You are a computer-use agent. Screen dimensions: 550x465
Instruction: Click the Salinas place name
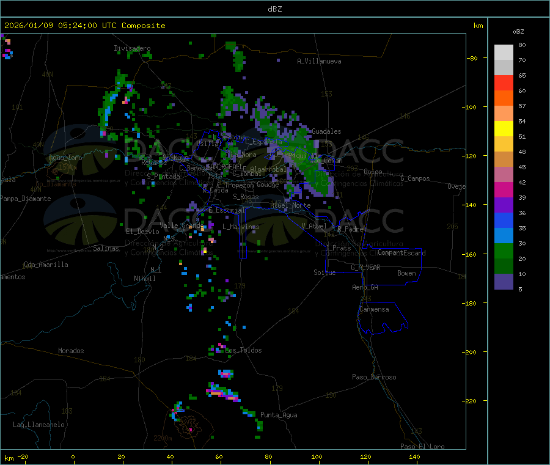tap(106, 248)
